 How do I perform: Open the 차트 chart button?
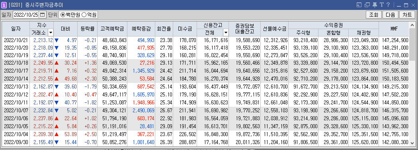407,15
